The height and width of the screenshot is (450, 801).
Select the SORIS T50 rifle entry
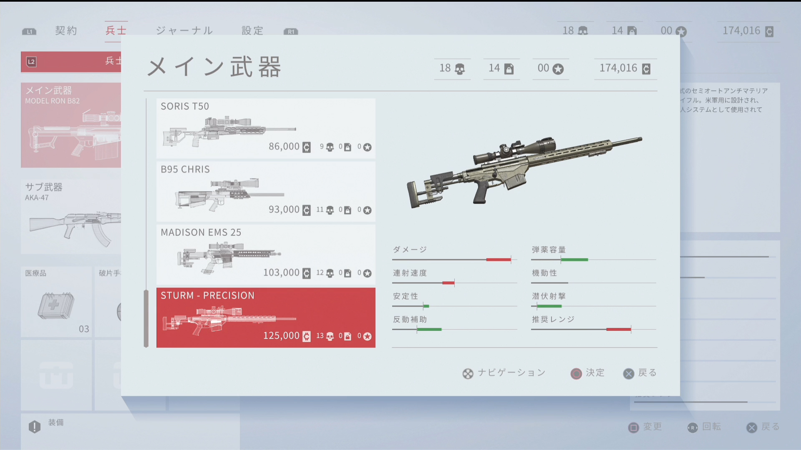[x=266, y=128]
